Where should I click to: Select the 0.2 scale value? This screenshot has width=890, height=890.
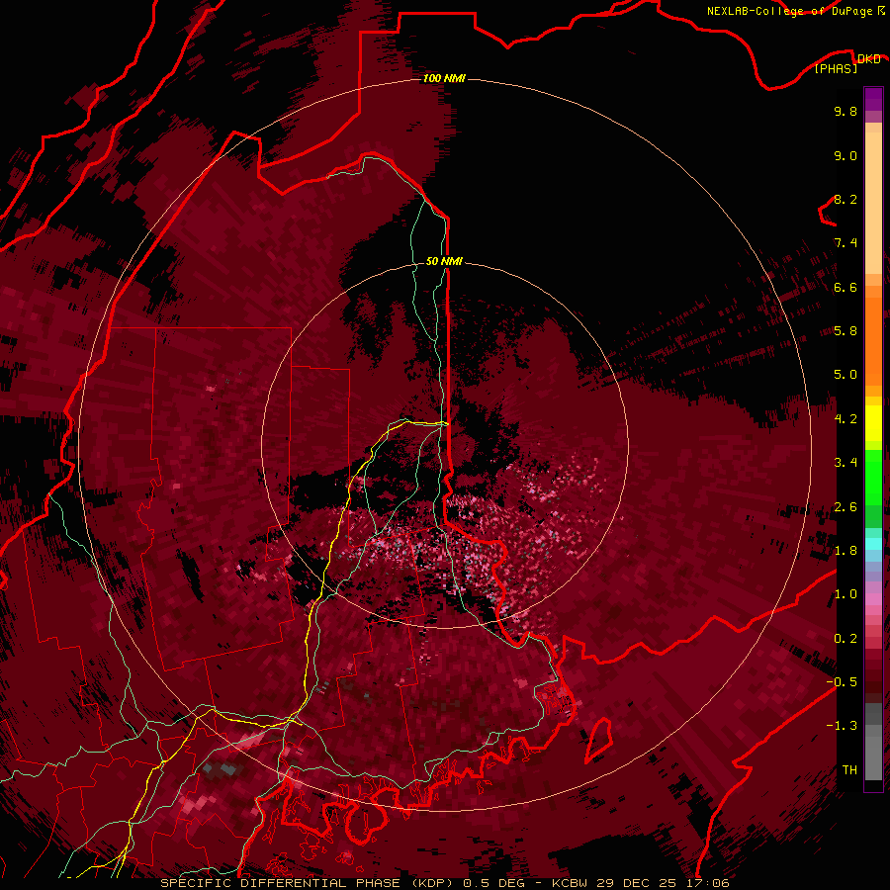(x=845, y=639)
